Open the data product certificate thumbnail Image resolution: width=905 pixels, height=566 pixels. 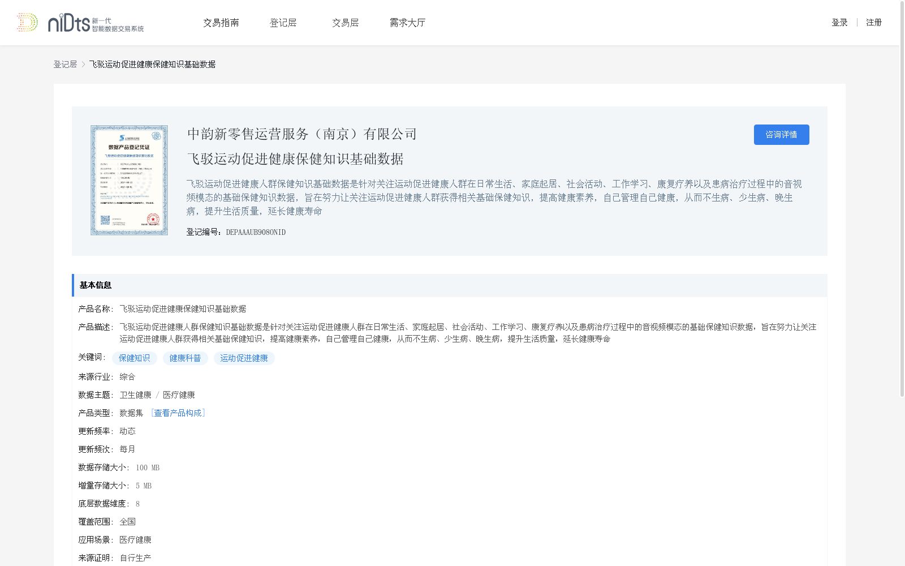(129, 180)
